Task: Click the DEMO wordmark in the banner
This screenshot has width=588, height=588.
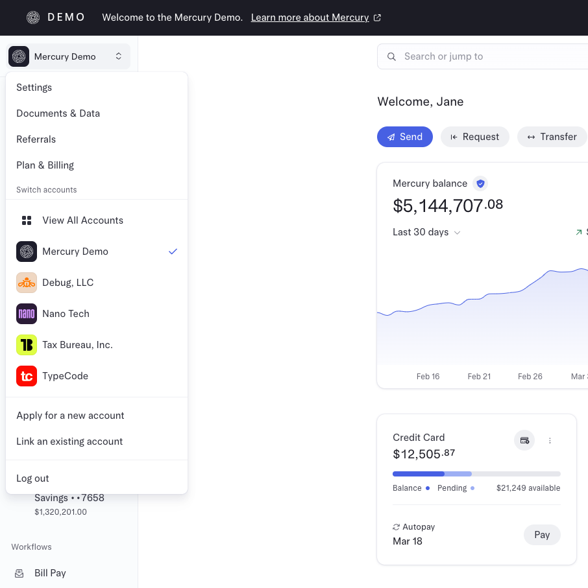Action: [x=66, y=18]
